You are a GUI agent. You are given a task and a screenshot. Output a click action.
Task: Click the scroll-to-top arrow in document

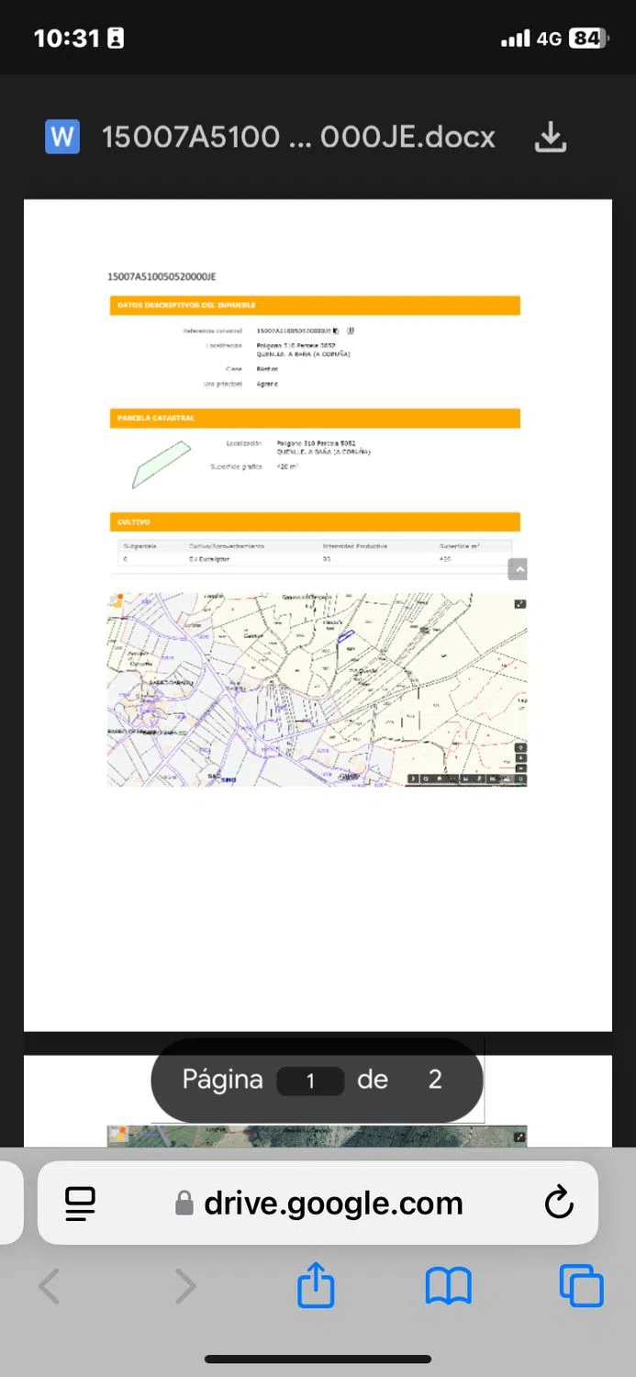518,569
